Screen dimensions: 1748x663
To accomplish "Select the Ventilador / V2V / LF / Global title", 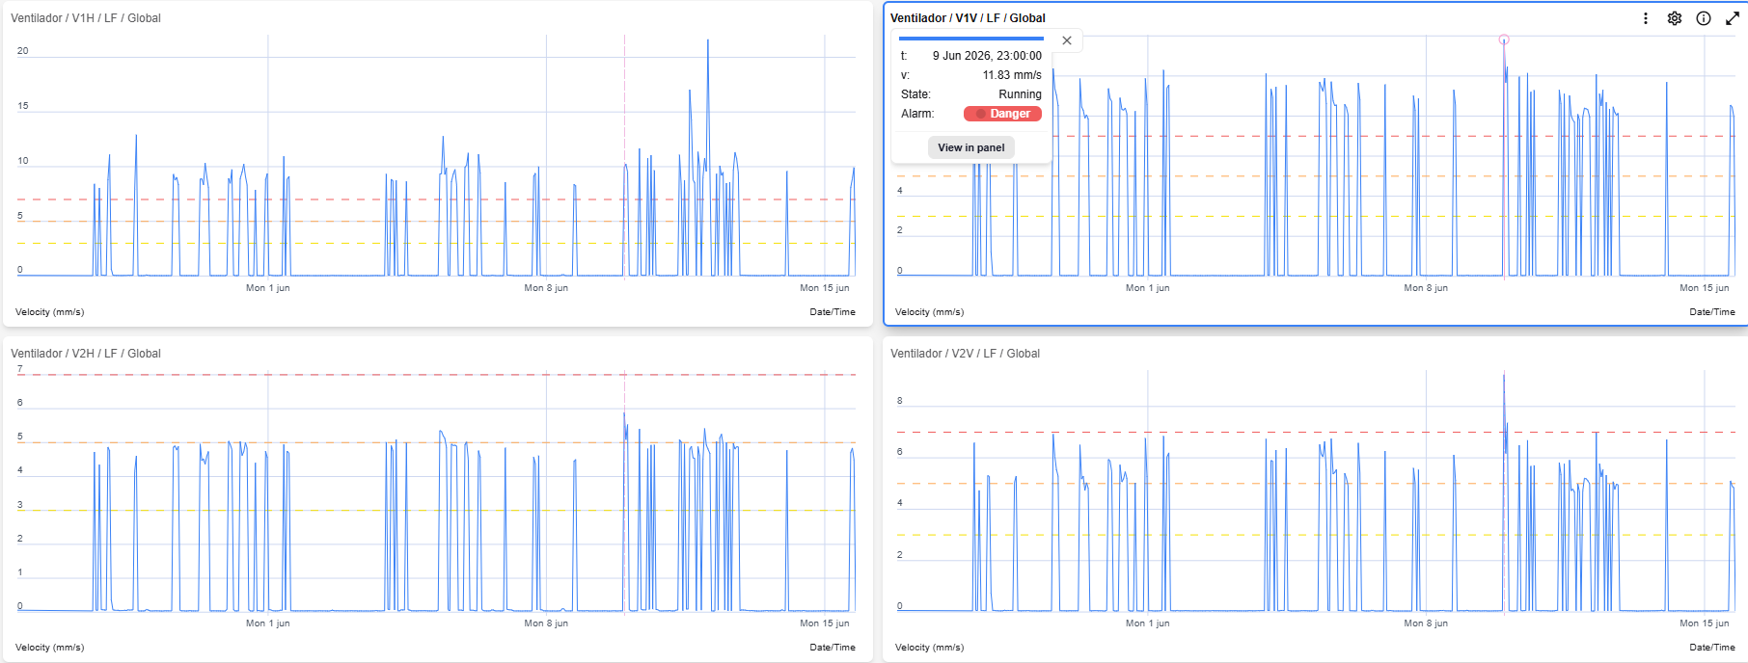I will 965,354.
